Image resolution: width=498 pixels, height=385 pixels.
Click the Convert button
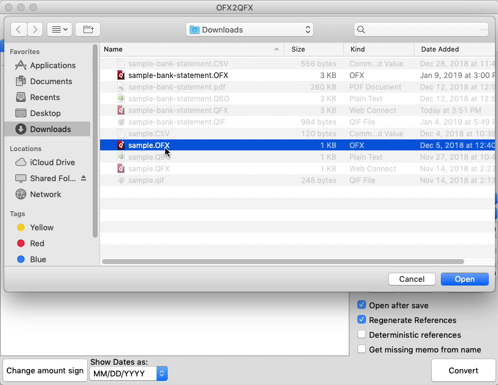[464, 370]
